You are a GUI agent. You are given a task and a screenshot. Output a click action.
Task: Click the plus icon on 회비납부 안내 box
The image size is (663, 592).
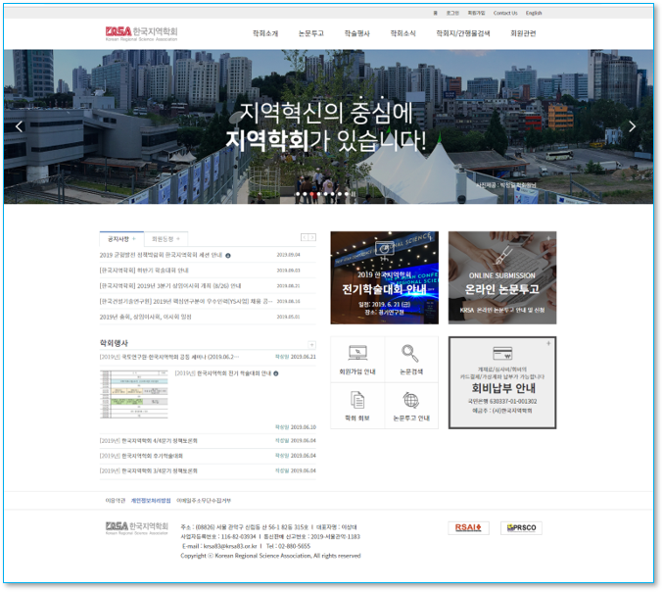[x=548, y=343]
